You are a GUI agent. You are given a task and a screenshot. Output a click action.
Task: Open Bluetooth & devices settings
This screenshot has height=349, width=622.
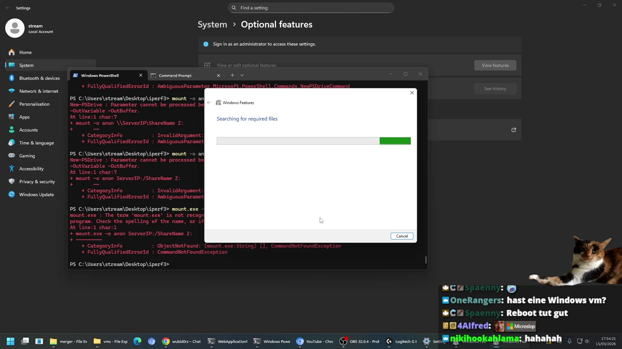[39, 78]
